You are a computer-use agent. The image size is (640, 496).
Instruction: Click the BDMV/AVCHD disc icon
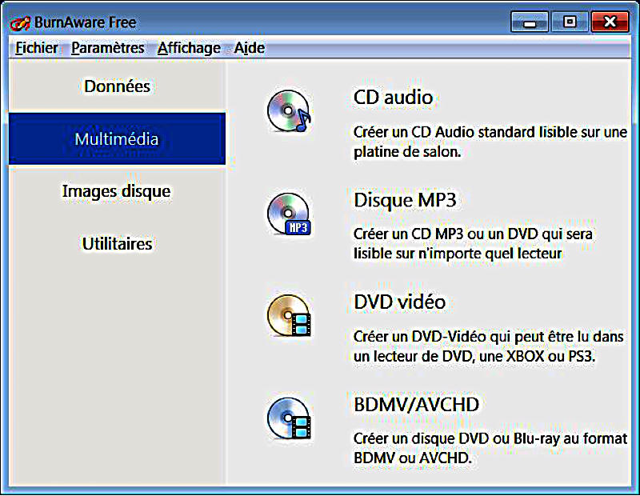tap(289, 418)
